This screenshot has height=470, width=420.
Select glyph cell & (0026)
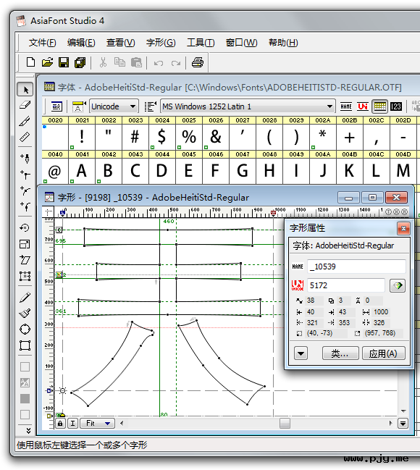click(x=216, y=137)
